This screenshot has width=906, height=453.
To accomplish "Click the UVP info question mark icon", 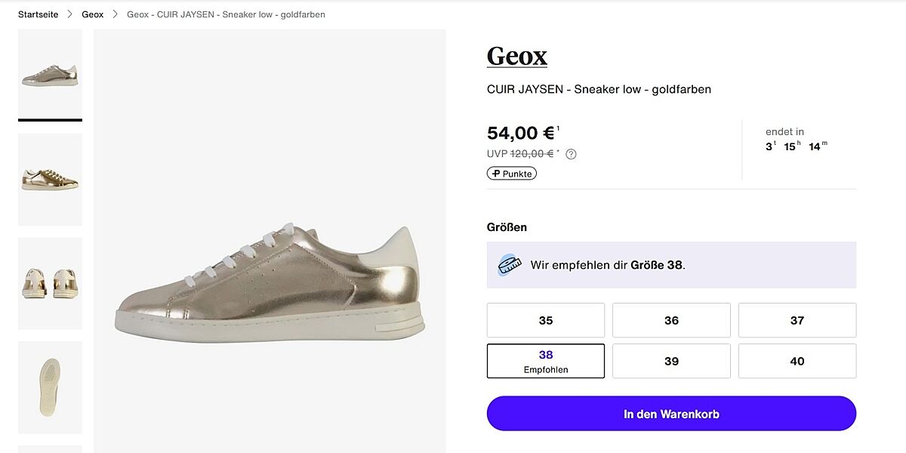I will tap(571, 154).
